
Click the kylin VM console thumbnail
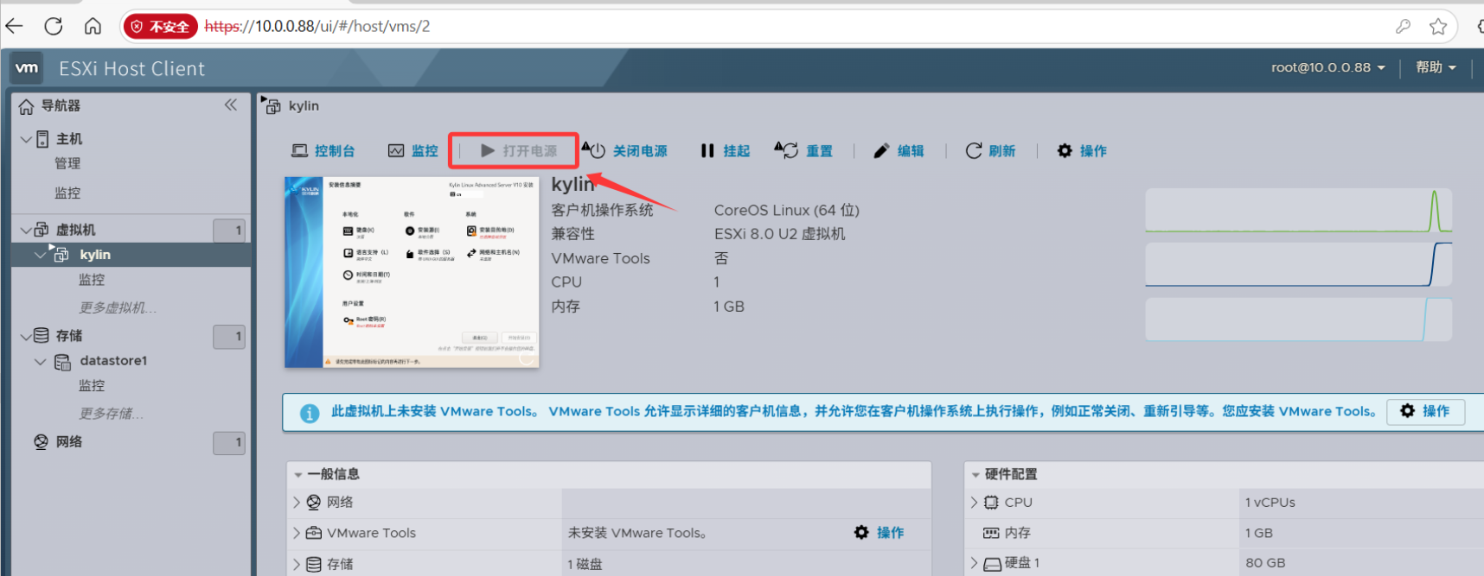point(412,273)
